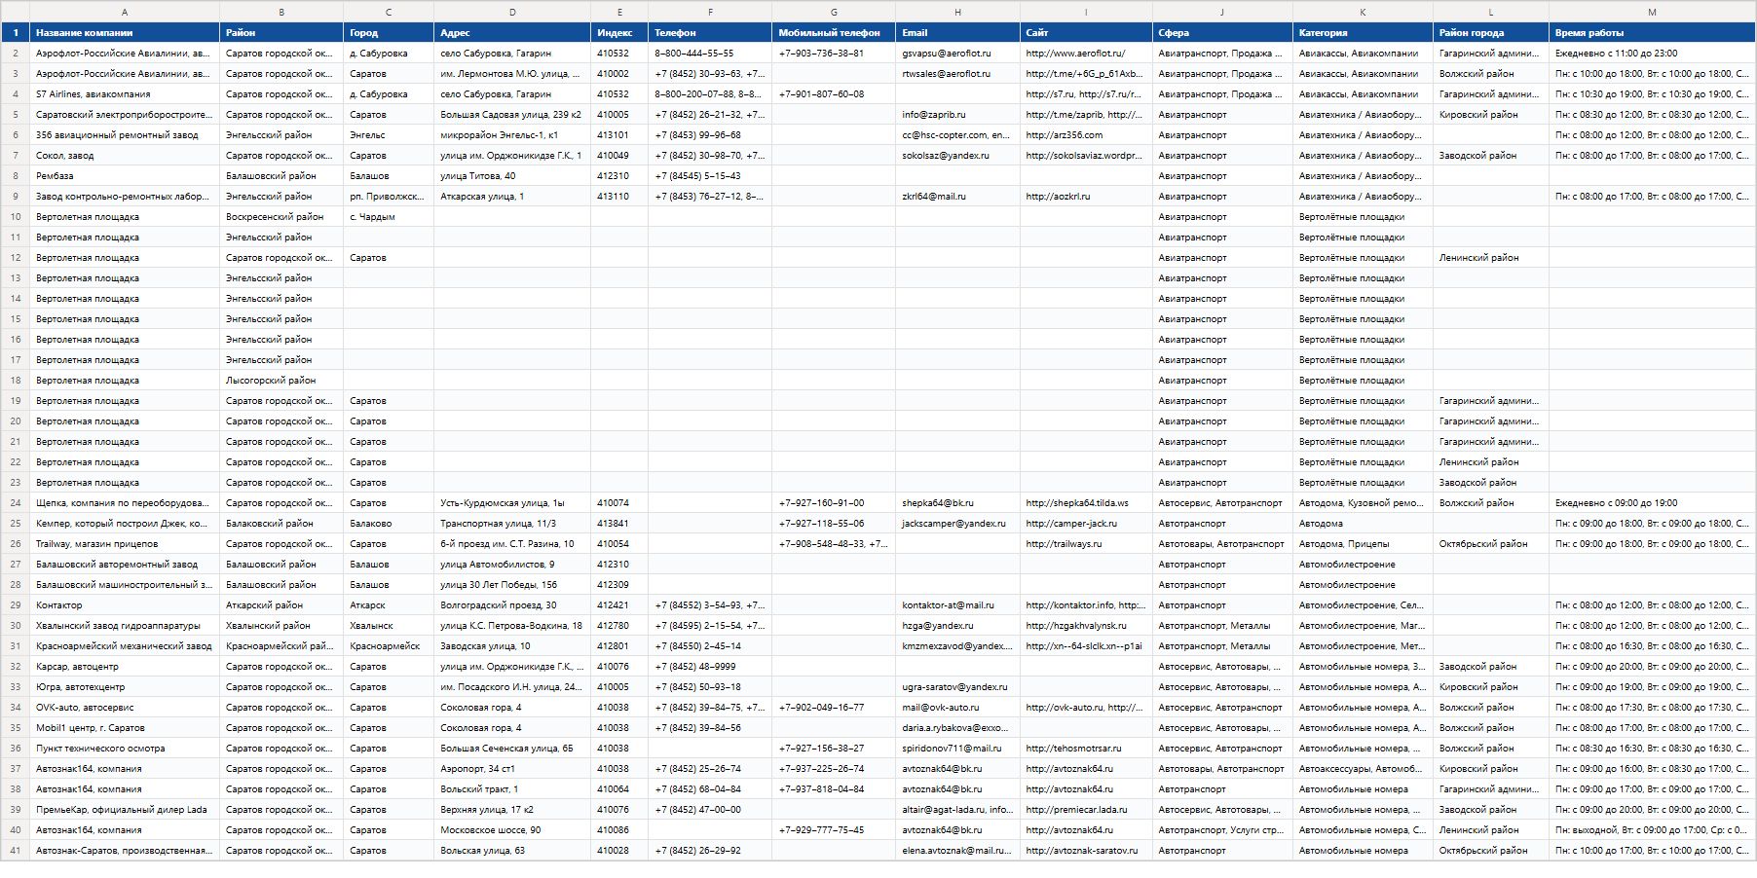Select column A by its letter header
The height and width of the screenshot is (878, 1757).
125,12
